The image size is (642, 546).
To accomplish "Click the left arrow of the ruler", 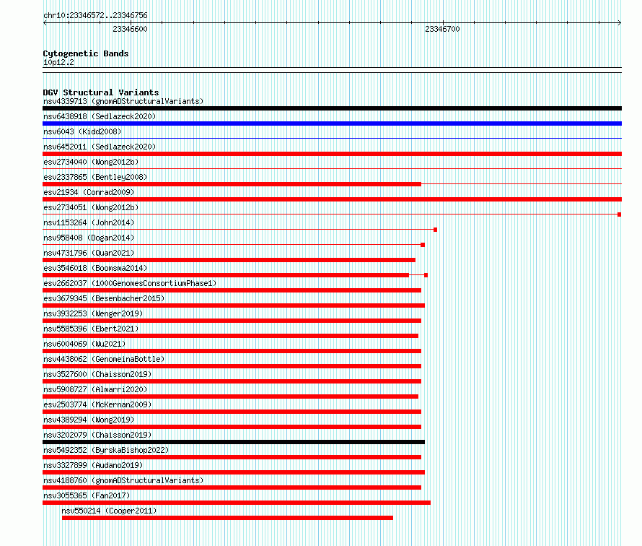I will pos(45,22).
